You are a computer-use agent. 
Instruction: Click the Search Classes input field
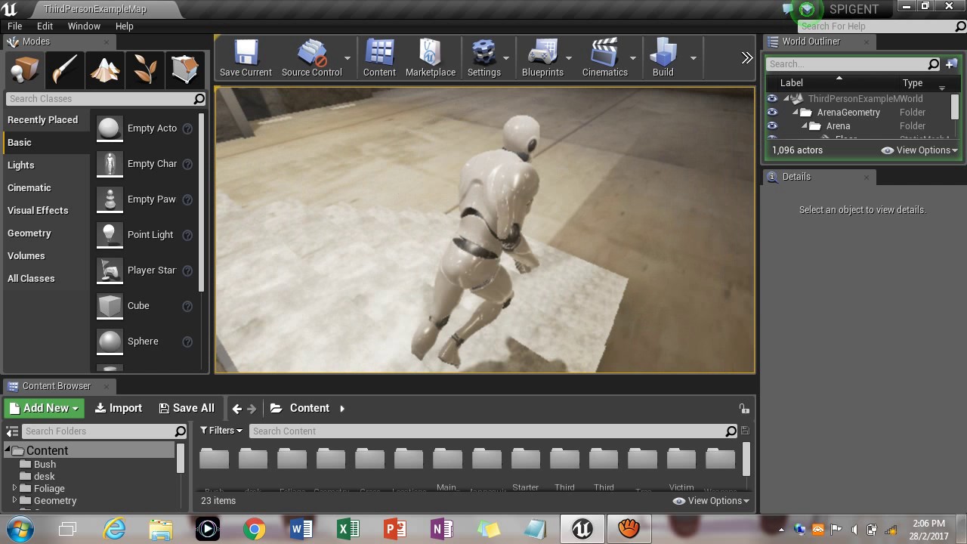point(100,99)
